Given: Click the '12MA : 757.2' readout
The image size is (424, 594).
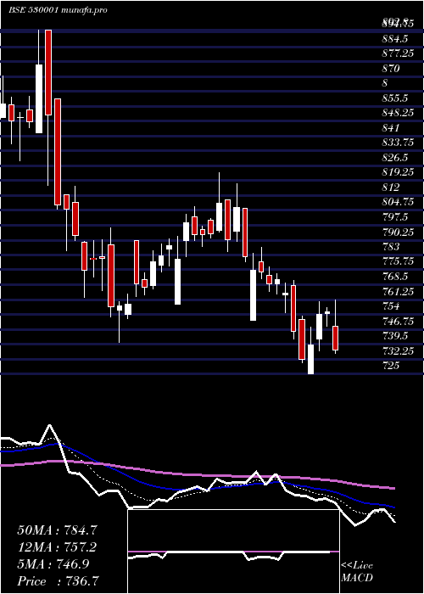Looking at the screenshot, I should (57, 547).
